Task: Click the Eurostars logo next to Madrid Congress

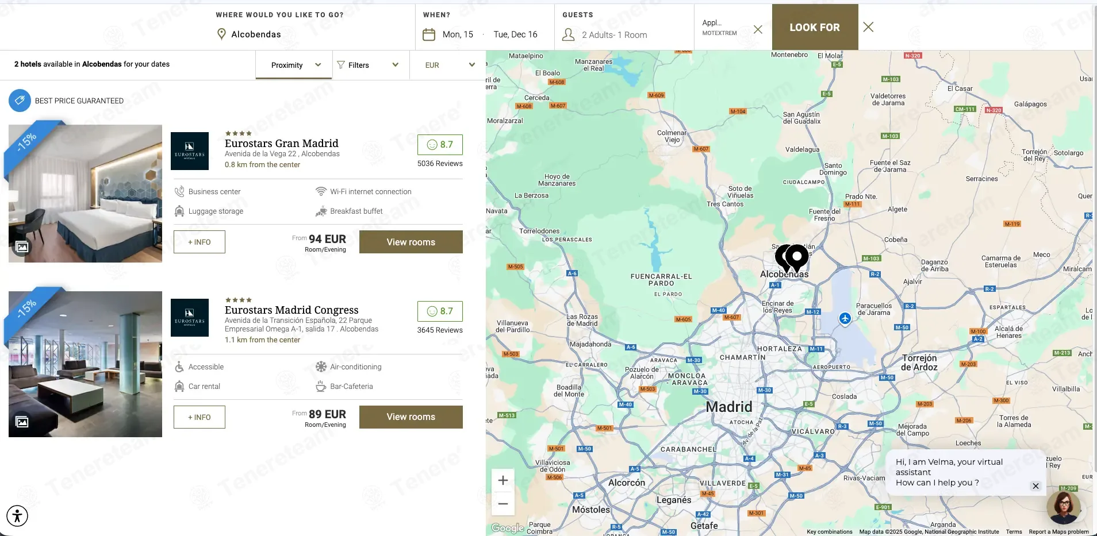Action: (190, 318)
